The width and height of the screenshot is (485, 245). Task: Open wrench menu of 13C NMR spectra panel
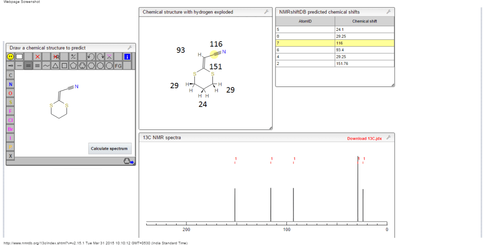tap(389, 138)
